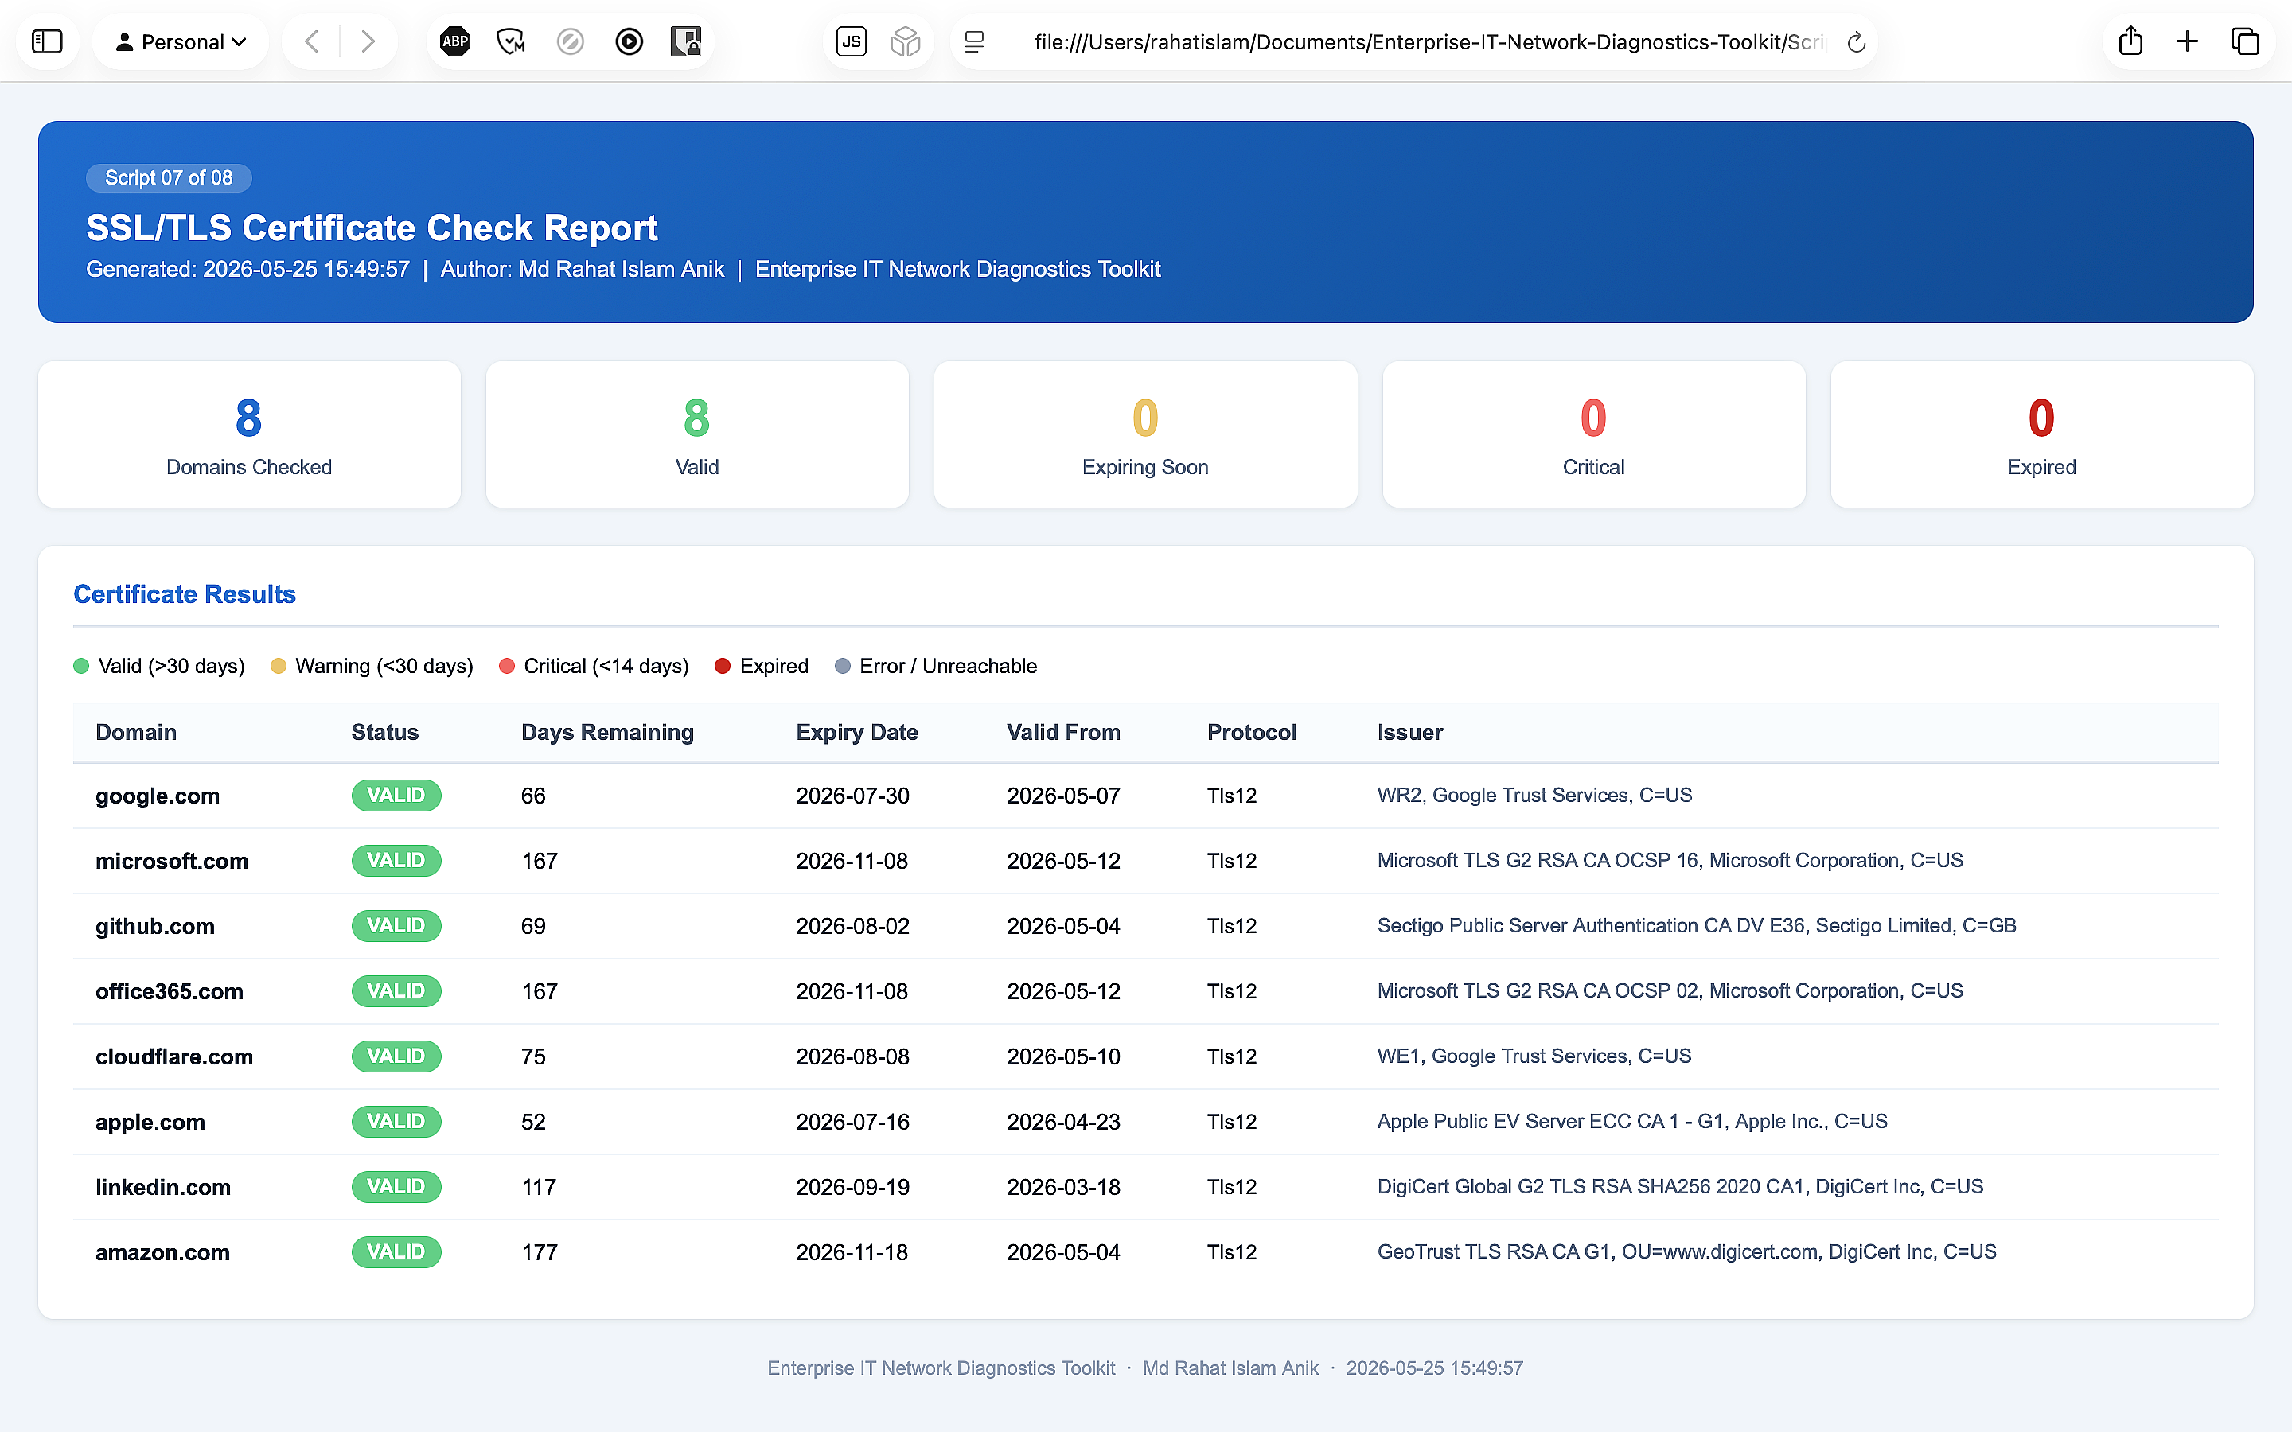Viewport: 2292px width, 1432px height.
Task: Select the Domains Checked summary card
Action: click(x=249, y=434)
